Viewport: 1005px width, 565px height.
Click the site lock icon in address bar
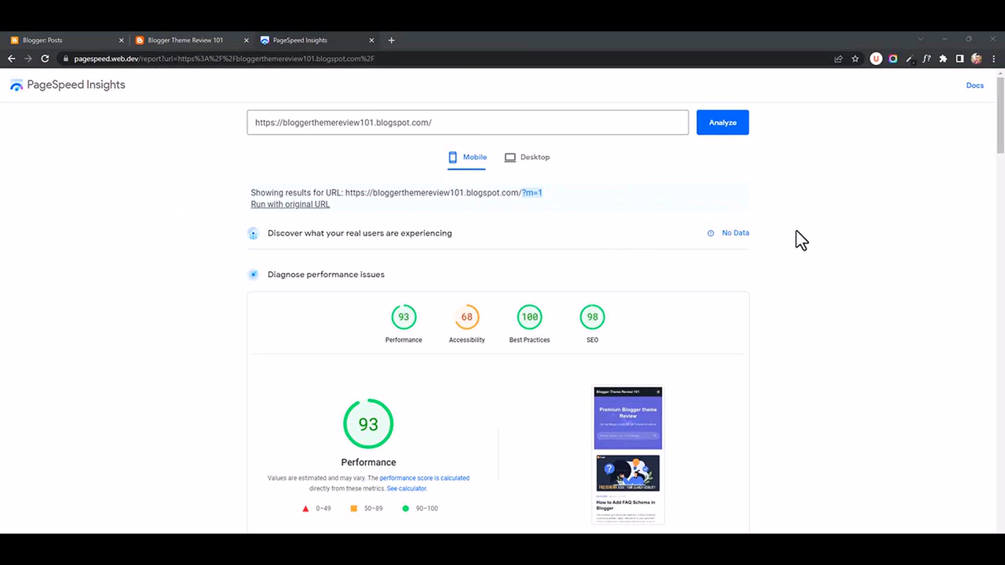point(66,59)
